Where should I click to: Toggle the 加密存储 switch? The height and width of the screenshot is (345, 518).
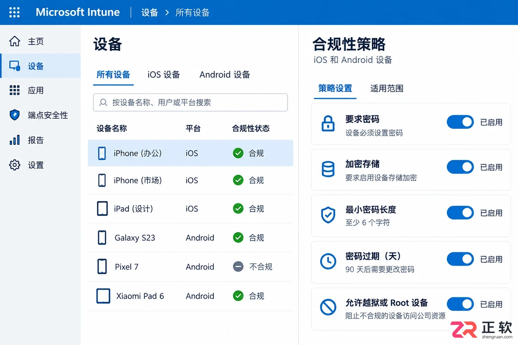click(x=460, y=167)
